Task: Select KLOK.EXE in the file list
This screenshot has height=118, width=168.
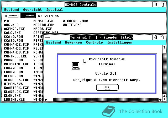Action: coord(12,96)
